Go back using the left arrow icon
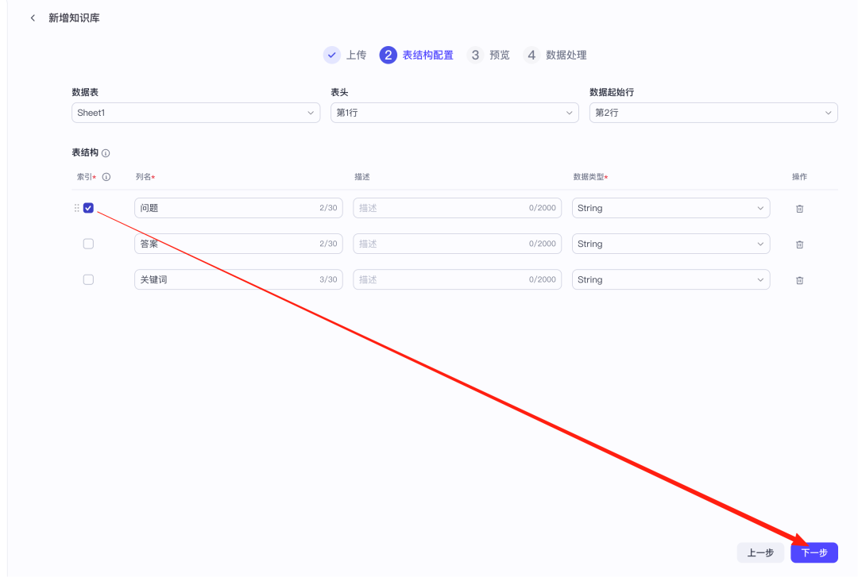The image size is (858, 577). click(33, 18)
